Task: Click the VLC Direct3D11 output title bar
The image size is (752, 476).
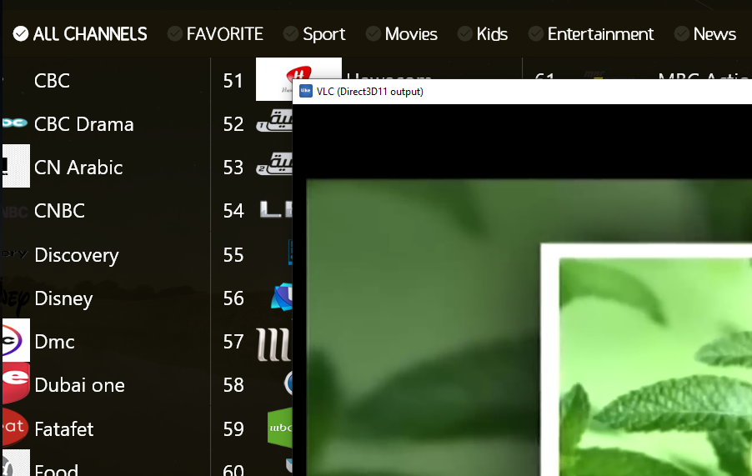Action: coord(522,92)
